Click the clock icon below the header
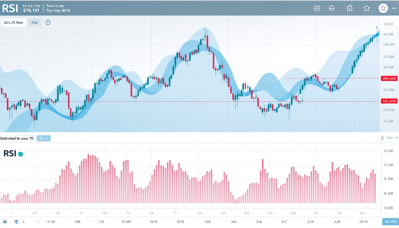The image size is (399, 228). 48,23
